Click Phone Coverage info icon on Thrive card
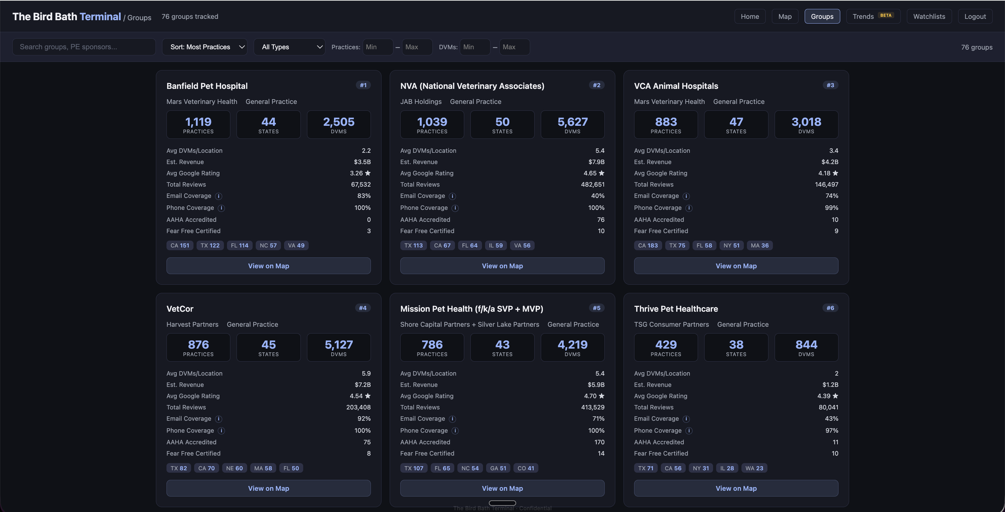1005x512 pixels. 689,431
